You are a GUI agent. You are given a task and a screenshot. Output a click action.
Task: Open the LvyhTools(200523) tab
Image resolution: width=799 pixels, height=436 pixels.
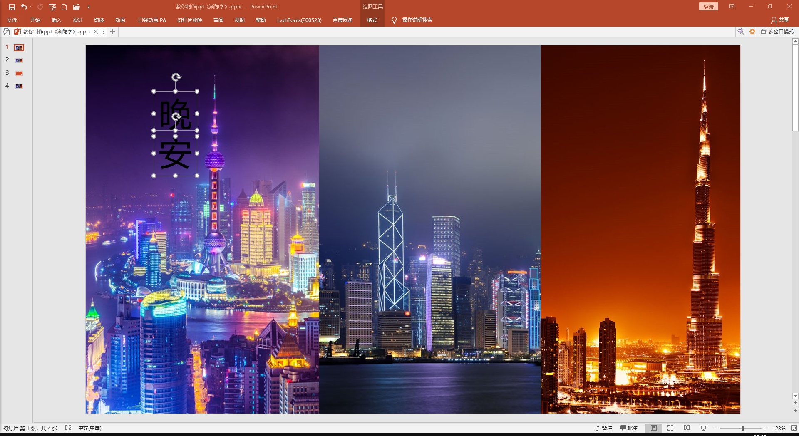coord(299,20)
